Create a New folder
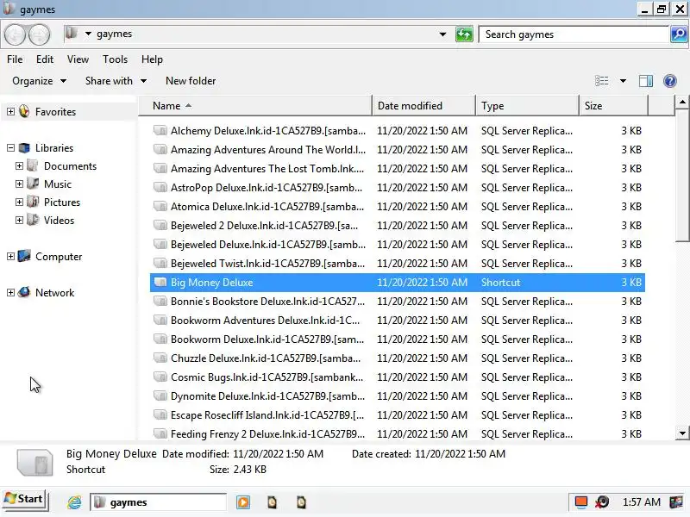 click(191, 81)
